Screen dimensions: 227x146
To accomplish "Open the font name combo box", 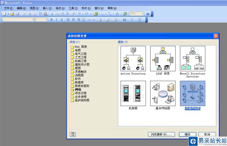I will (18, 19).
